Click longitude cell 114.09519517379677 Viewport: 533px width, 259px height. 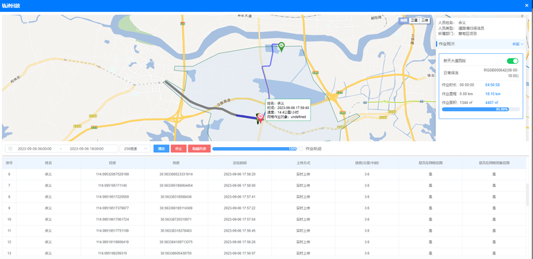[x=113, y=208]
